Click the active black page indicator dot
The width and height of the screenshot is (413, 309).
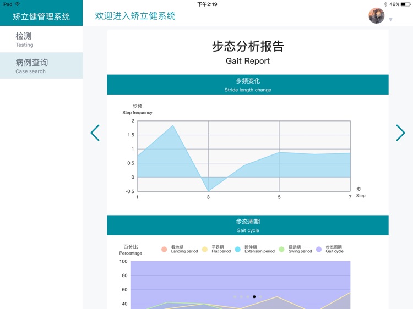click(254, 297)
